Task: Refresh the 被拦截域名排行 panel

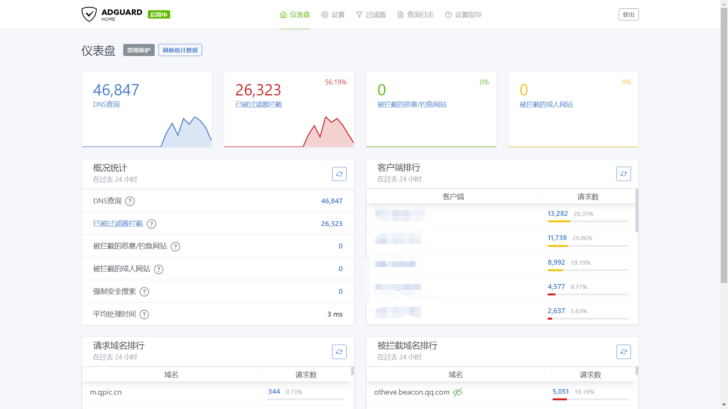Action: pyautogui.click(x=624, y=351)
